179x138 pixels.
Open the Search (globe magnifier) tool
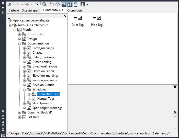pos(44,4)
